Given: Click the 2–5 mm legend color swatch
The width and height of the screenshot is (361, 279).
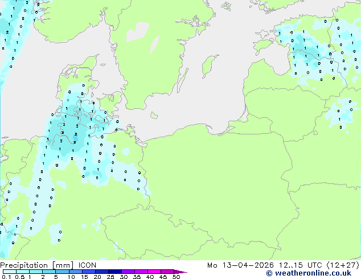Looking at the screenshot, I should coord(49,272).
